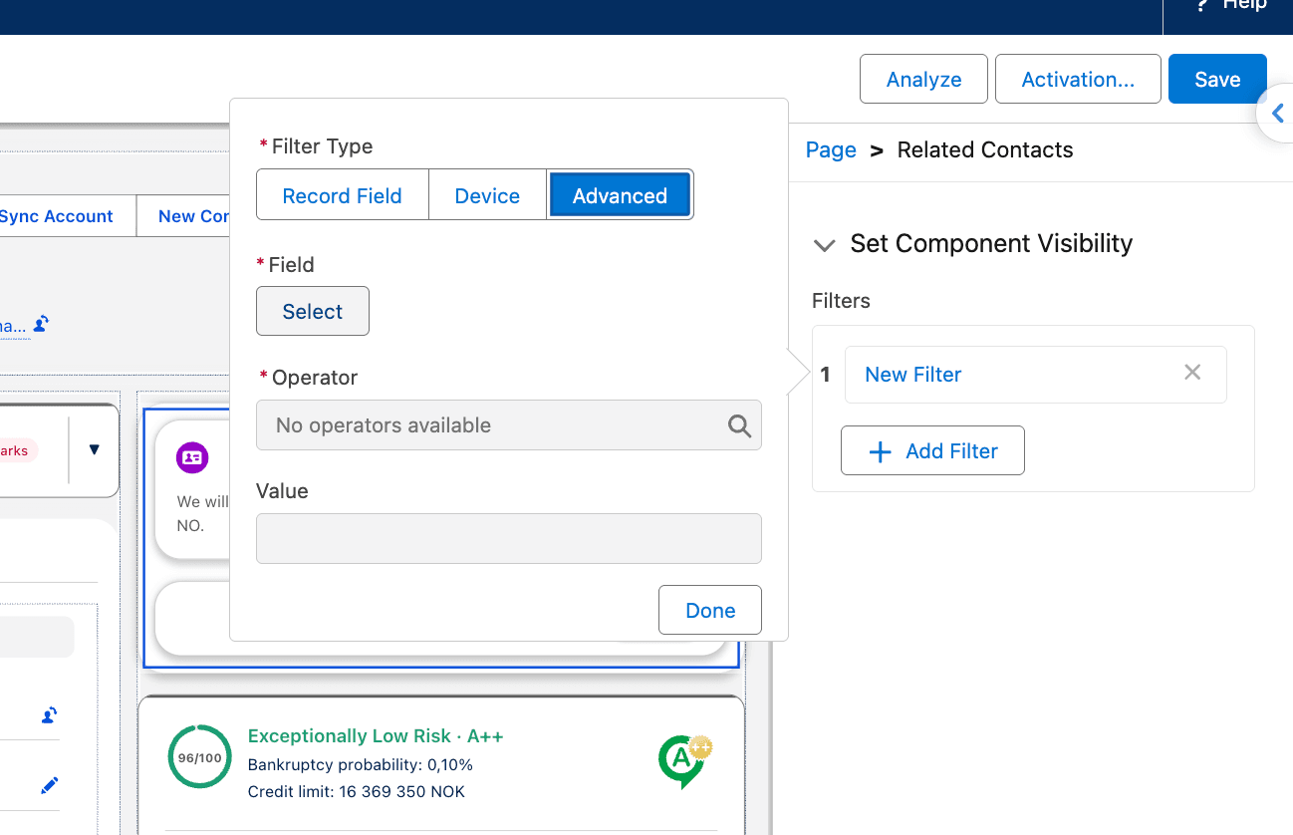The width and height of the screenshot is (1293, 835).
Task: Click 'Exceptionally Low Risk · A++' heading
Action: click(376, 736)
